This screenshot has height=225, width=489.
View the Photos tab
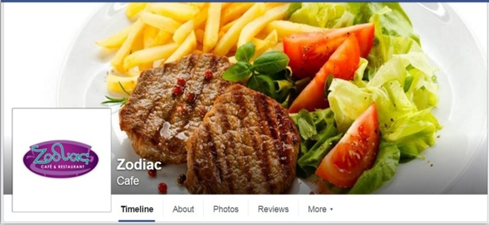click(x=226, y=209)
